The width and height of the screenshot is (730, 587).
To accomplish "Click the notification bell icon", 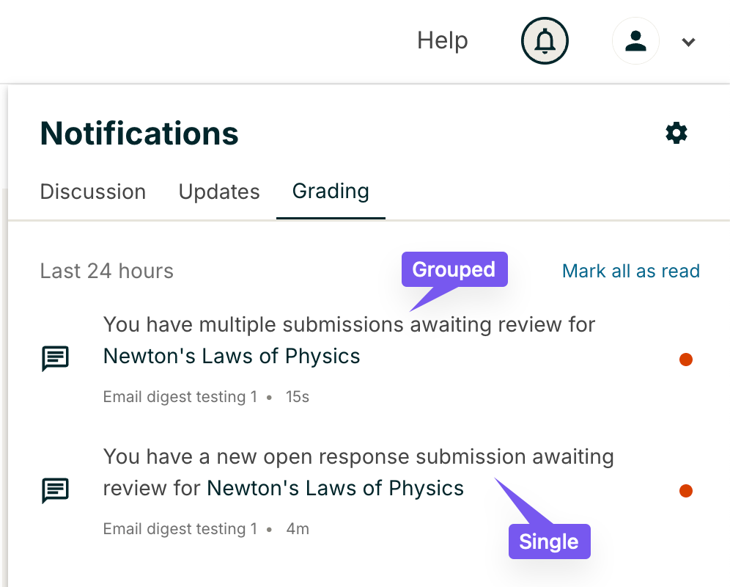I will [x=545, y=41].
